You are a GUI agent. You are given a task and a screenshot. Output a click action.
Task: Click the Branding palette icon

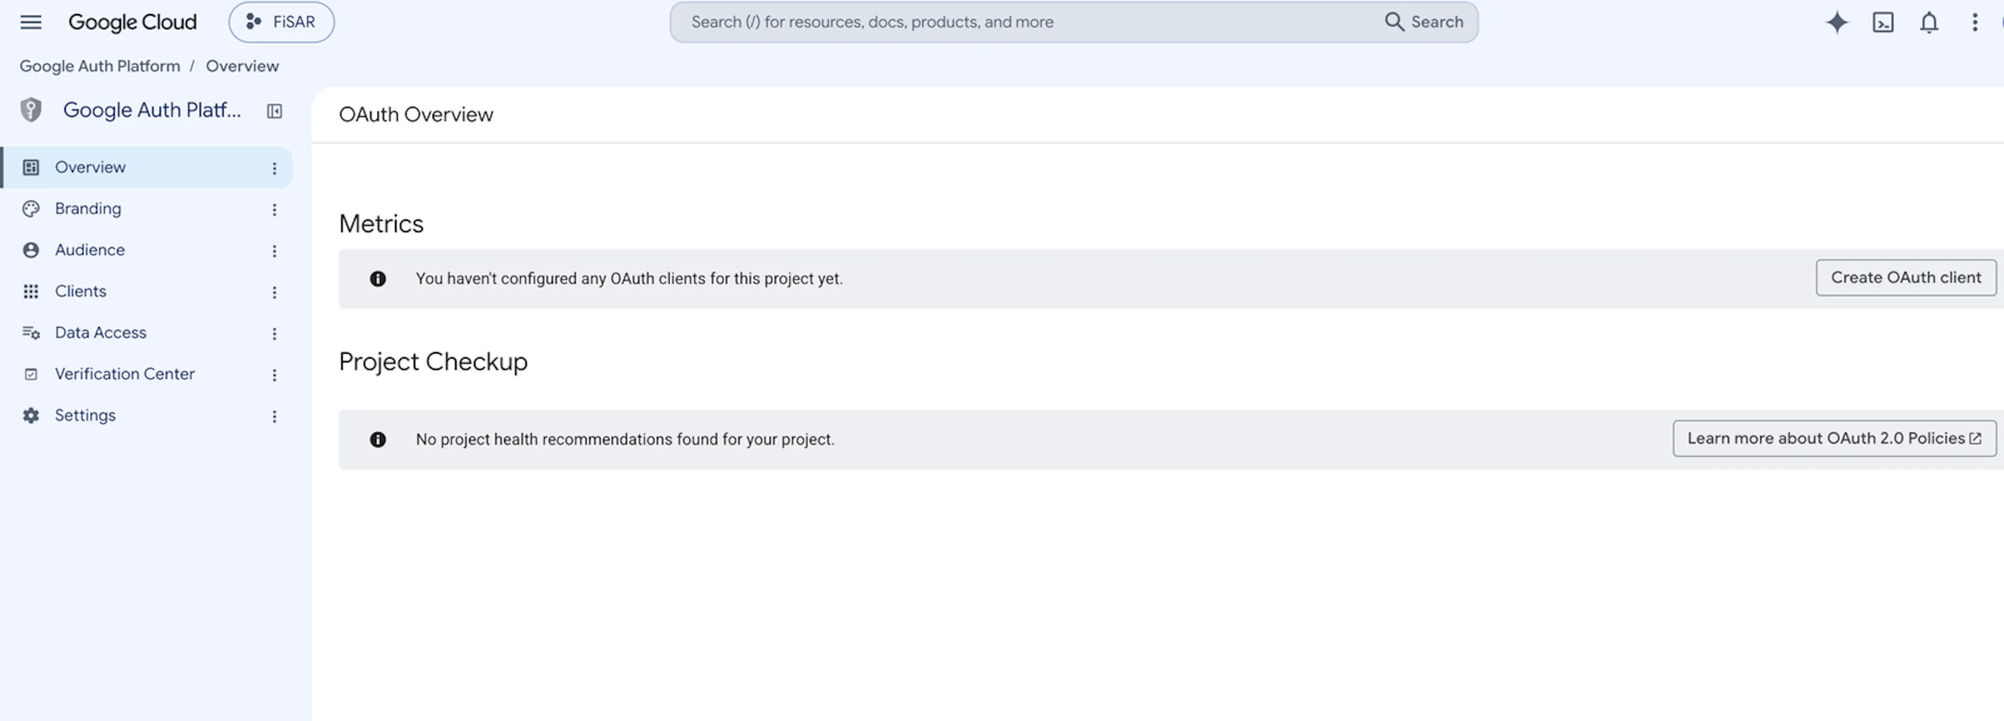point(31,209)
